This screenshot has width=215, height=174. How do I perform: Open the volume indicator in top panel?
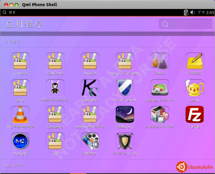click(193, 12)
